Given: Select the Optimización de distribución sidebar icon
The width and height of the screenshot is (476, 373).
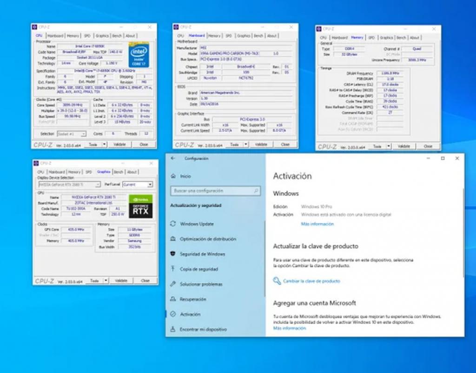Looking at the screenshot, I should point(173,239).
